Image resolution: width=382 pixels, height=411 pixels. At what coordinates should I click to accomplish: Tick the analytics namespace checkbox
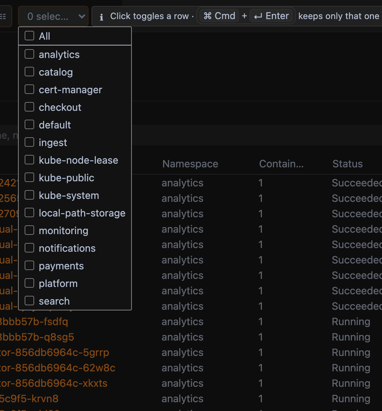click(x=29, y=54)
